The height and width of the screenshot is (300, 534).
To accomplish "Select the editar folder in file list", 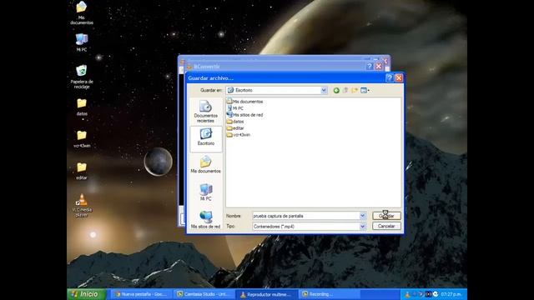I will click(235, 127).
